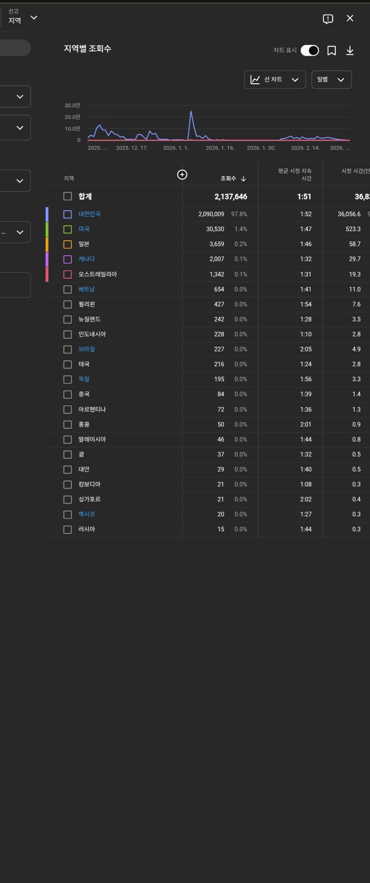Open the 일별 time granularity dropdown

tap(331, 79)
